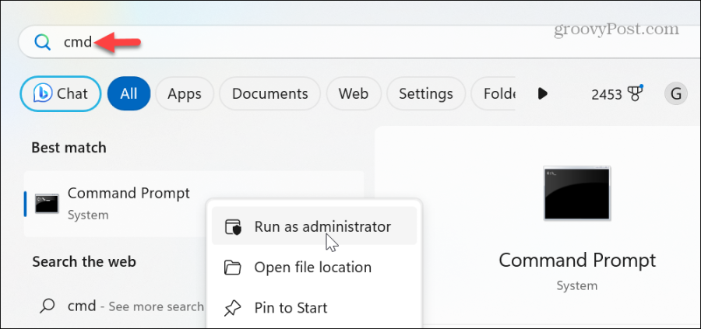Click the search field containing cmd

(359, 41)
